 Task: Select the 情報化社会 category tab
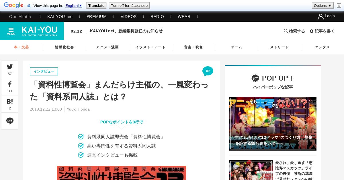click(x=64, y=47)
